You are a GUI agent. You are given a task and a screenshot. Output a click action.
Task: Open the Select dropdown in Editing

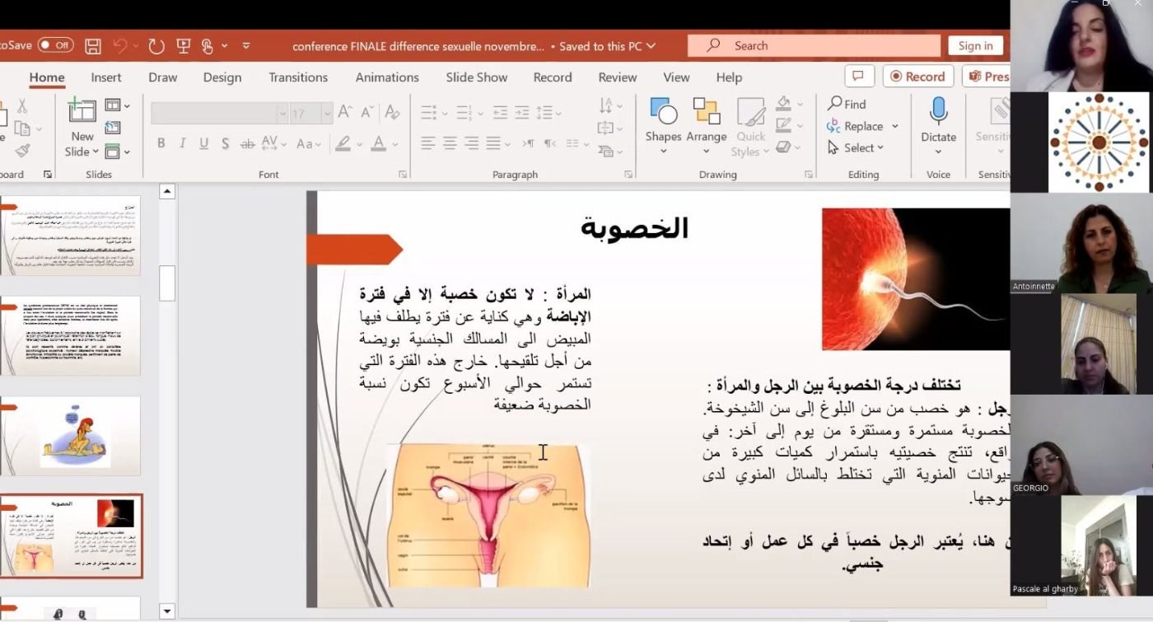click(x=856, y=147)
